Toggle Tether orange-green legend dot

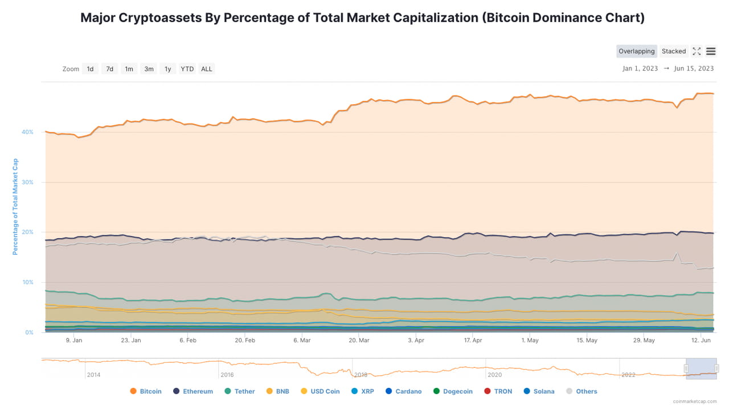click(228, 391)
